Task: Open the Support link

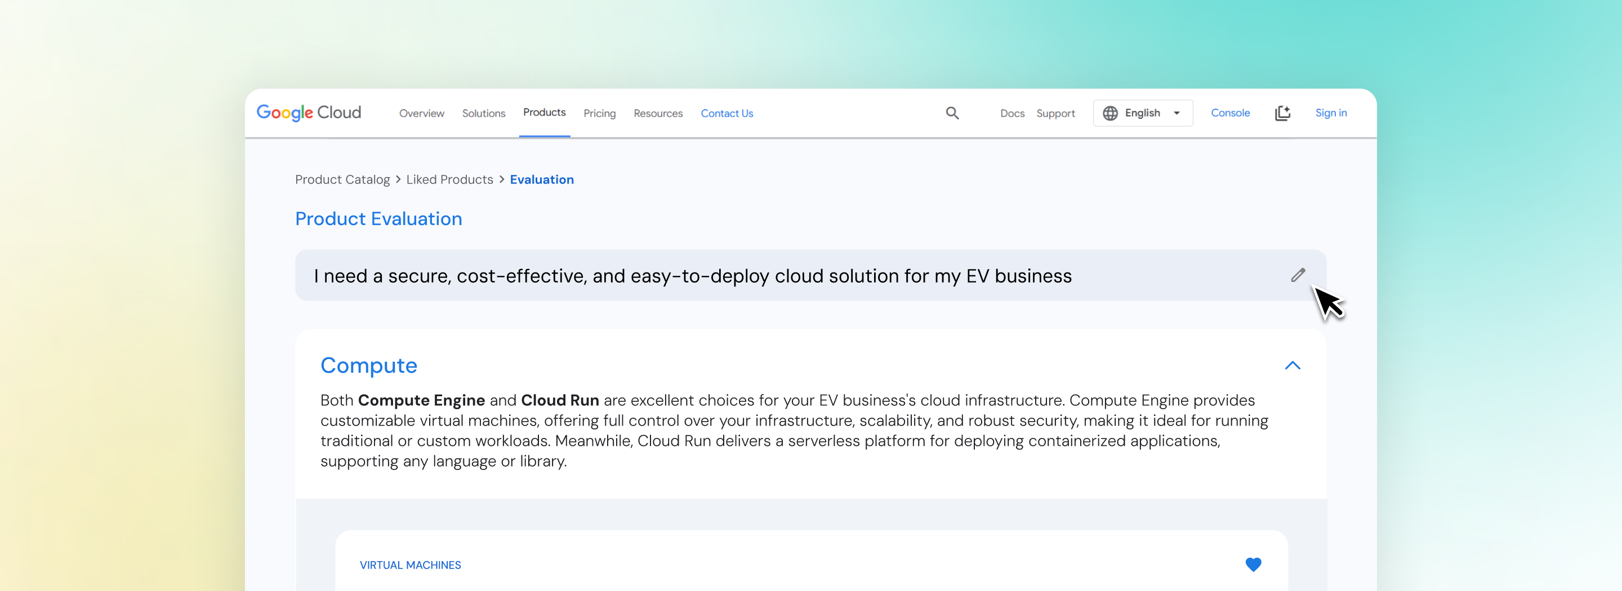Action: (x=1055, y=113)
